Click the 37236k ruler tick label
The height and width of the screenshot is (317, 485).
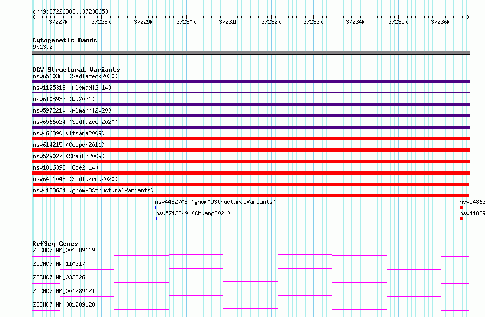[440, 22]
